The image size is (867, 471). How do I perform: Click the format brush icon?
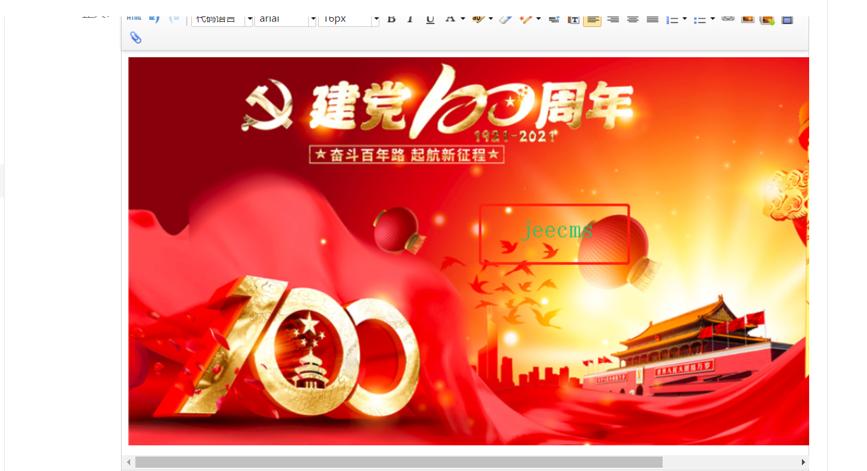526,19
